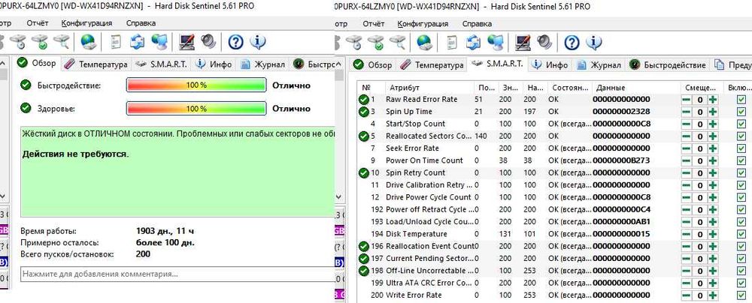Click the refresh arrows icon in right window
This screenshot has height=303, width=752.
(x=474, y=43)
